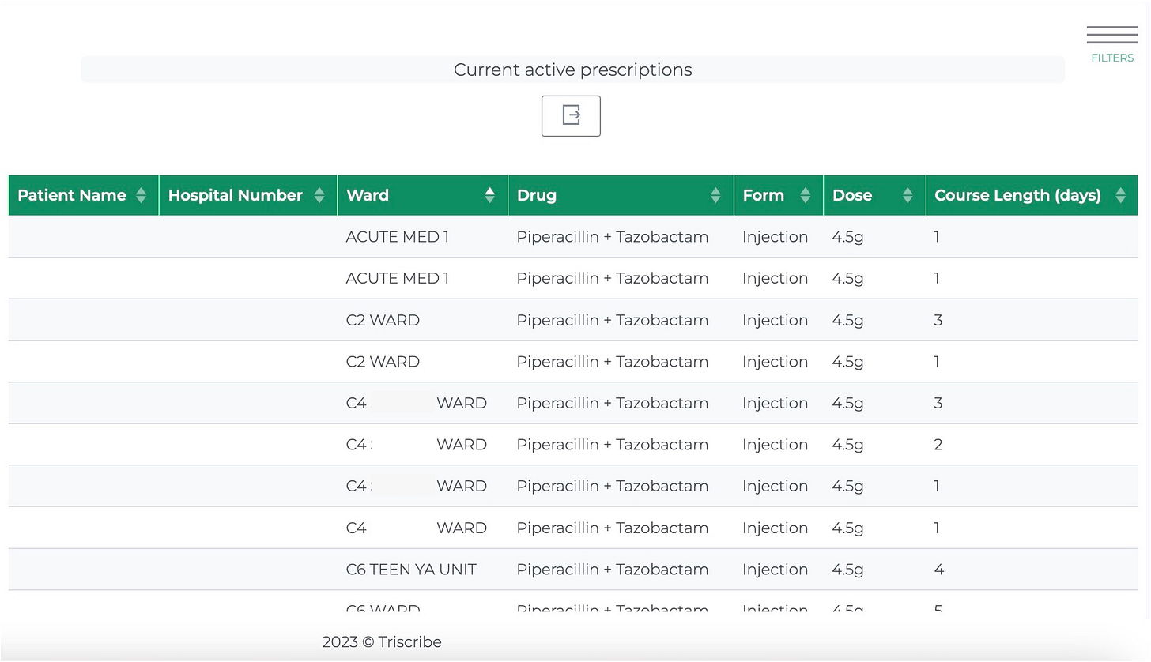Select C2 WARD cell with course length 1

tap(383, 362)
